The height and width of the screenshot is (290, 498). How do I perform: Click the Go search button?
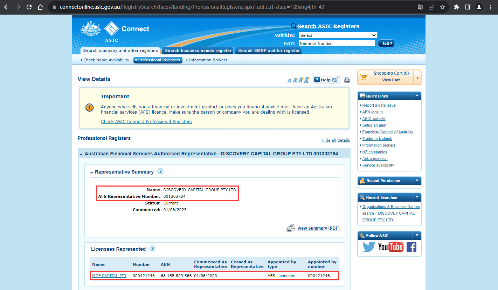coord(386,43)
